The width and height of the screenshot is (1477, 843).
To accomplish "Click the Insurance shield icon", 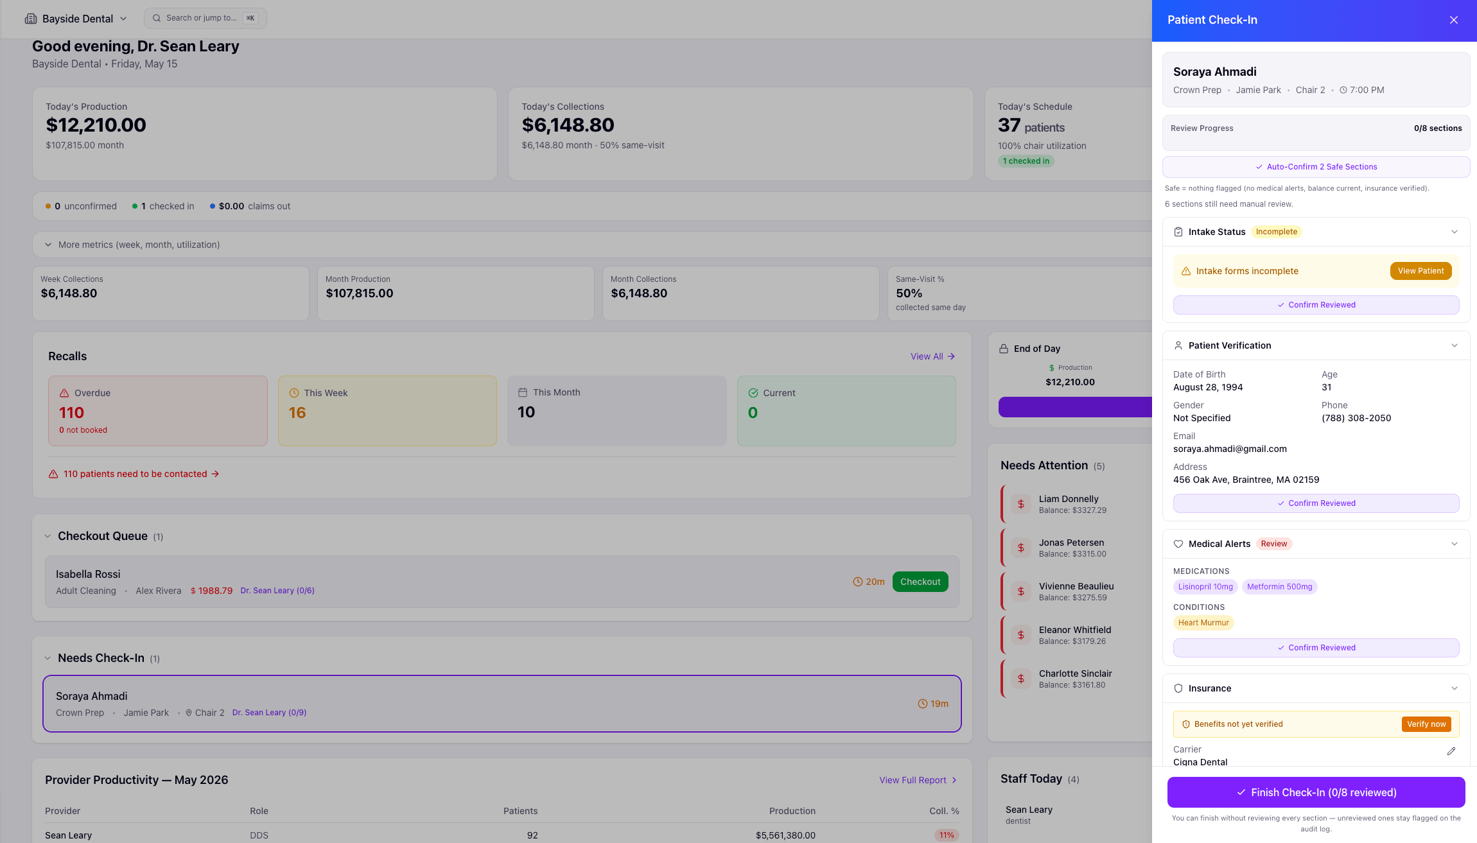I will [1178, 688].
